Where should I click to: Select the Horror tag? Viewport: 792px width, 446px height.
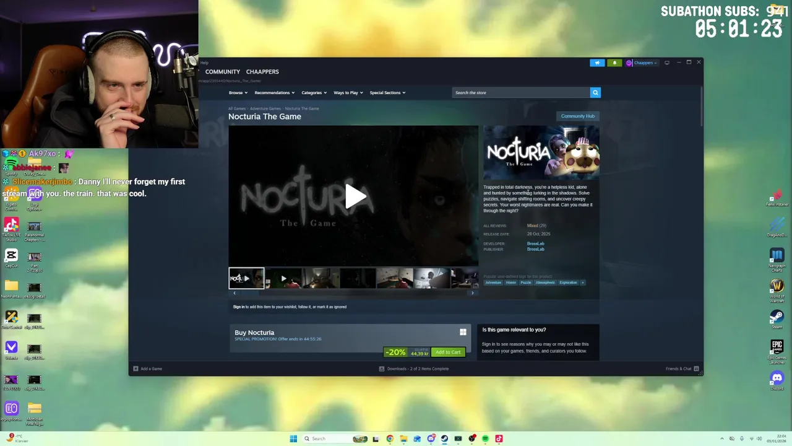511,282
